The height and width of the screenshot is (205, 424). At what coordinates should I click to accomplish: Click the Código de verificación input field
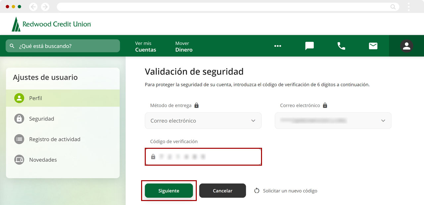(203, 157)
